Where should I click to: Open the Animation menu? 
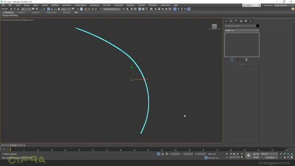(x=67, y=5)
